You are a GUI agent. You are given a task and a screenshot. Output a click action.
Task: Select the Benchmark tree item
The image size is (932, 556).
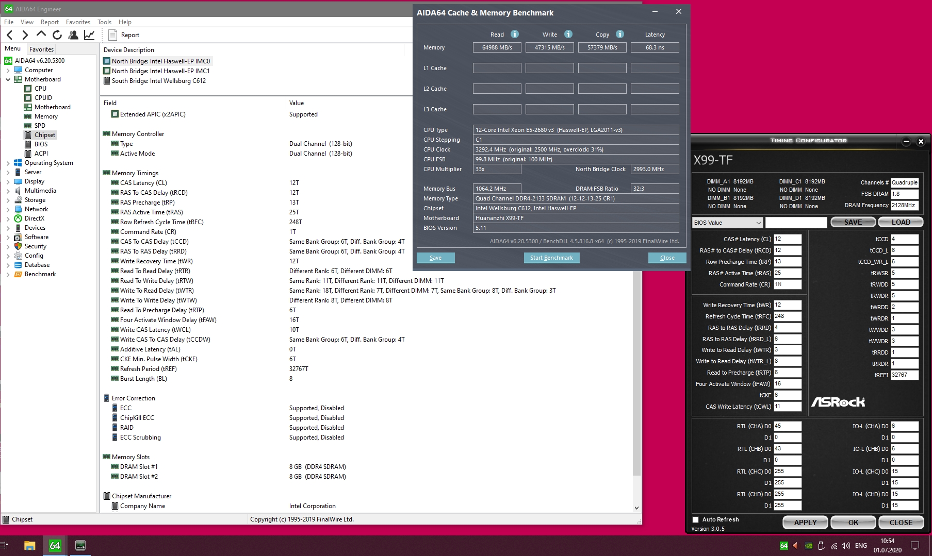[40, 274]
